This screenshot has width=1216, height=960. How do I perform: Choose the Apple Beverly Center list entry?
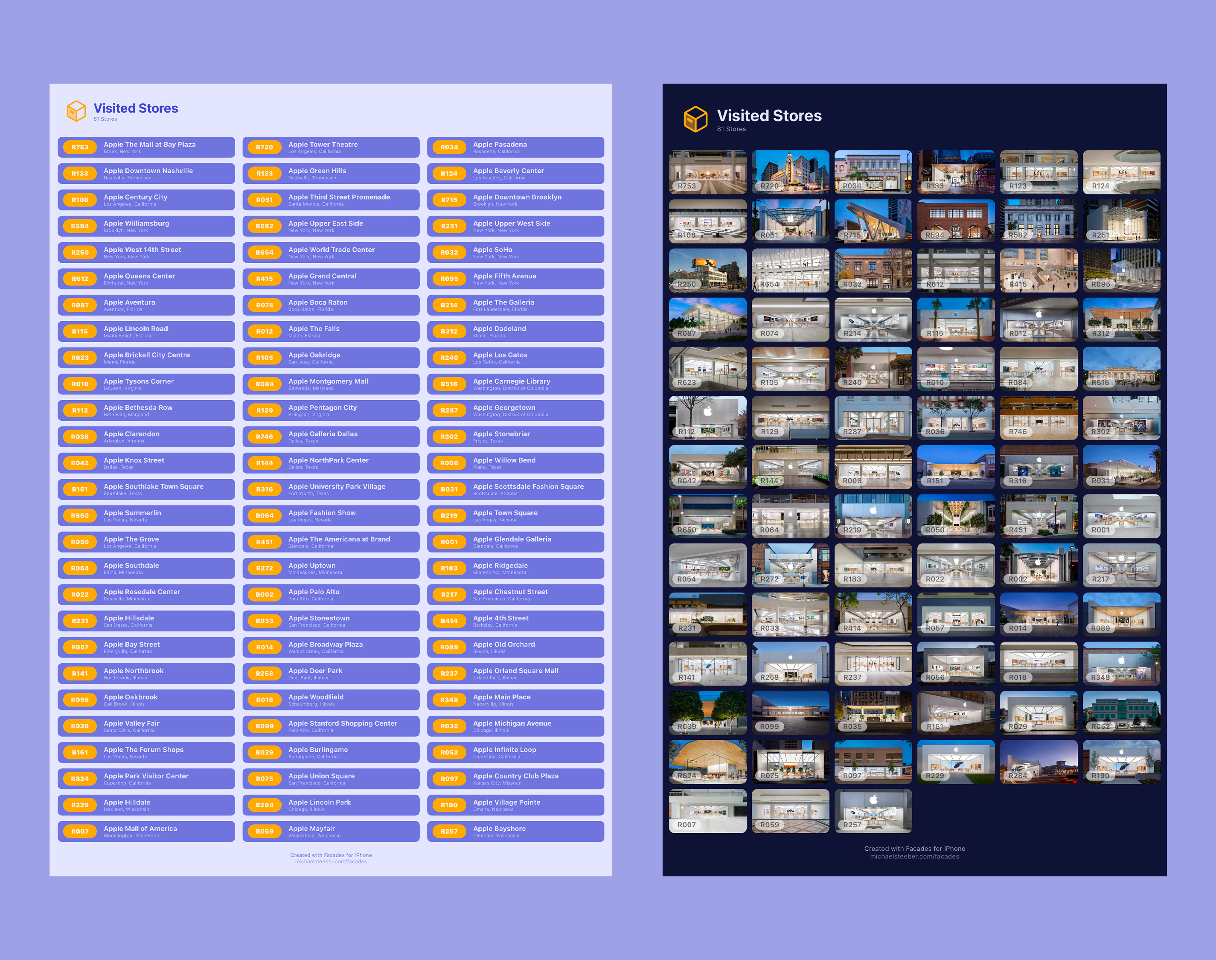coord(515,174)
